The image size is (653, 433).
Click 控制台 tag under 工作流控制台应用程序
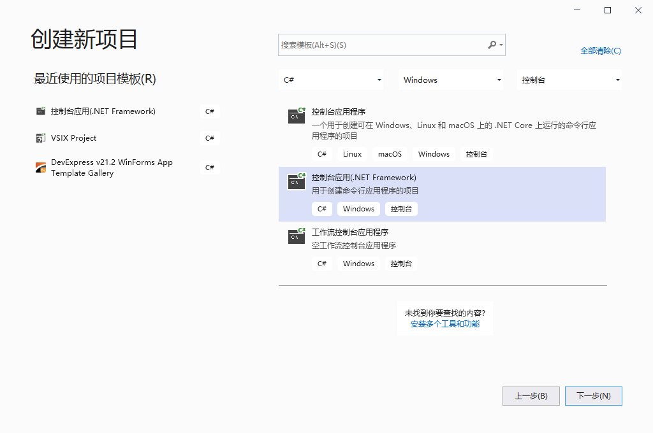tap(401, 264)
